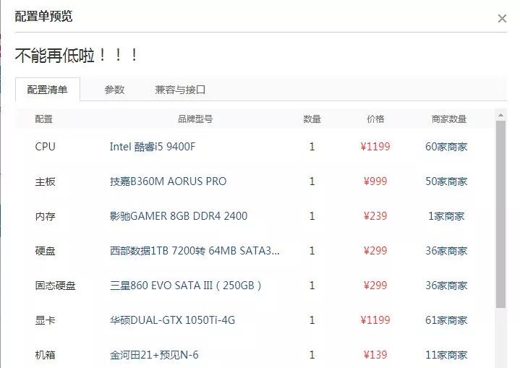View 61家商家 for the graphics card
Image resolution: width=520 pixels, height=368 pixels.
point(446,320)
